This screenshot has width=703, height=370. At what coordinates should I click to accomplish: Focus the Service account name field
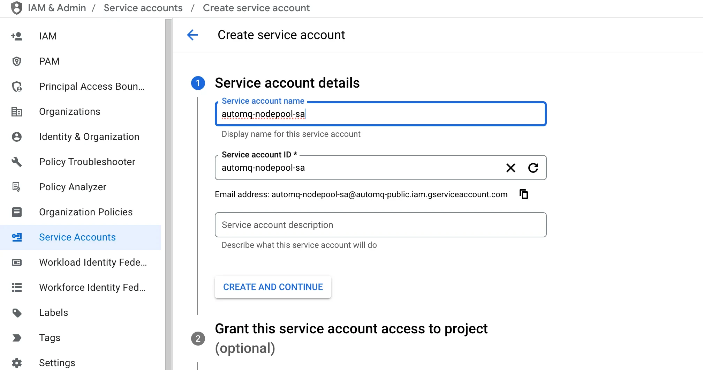380,114
